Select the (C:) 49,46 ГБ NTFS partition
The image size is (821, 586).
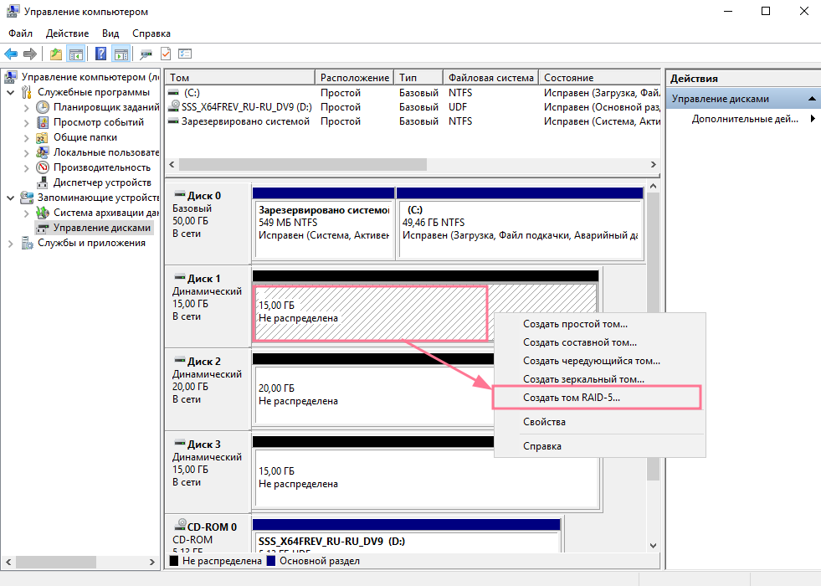tap(519, 222)
